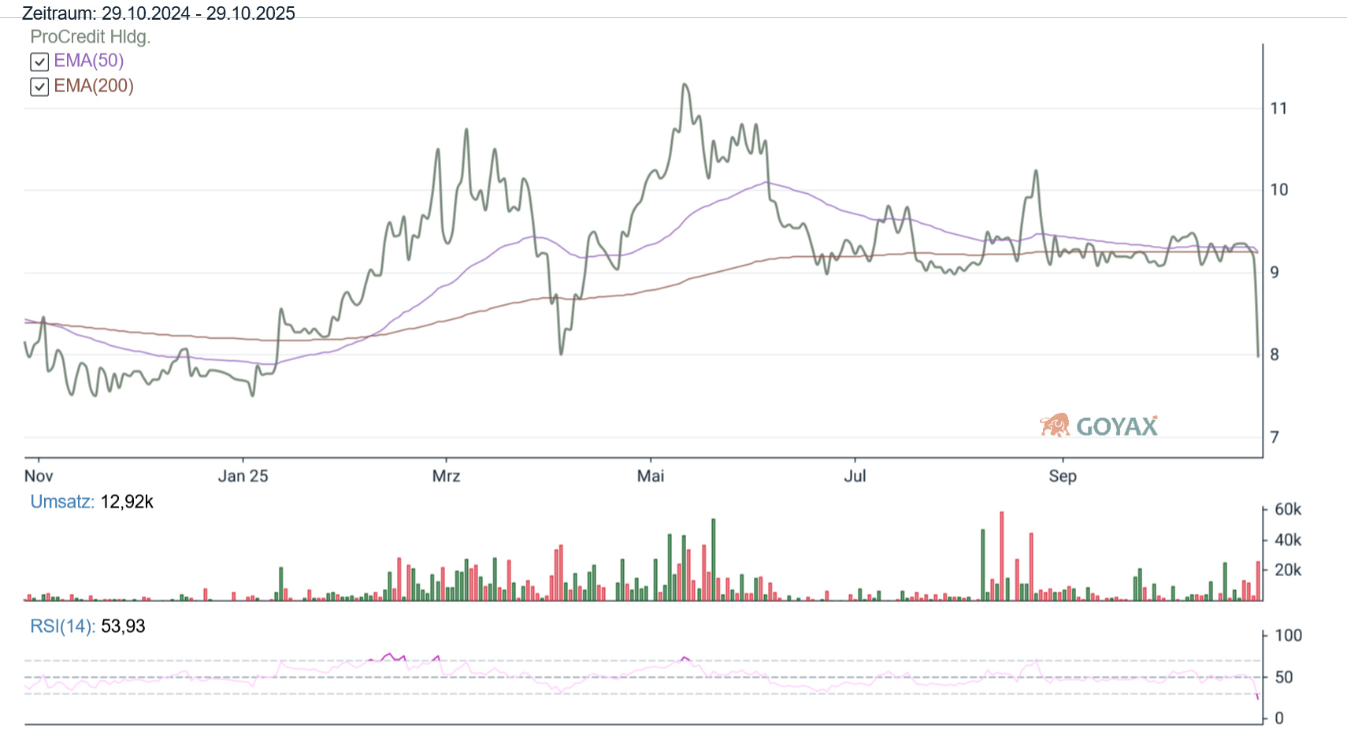
Task: Click the GOYAX bull logo icon
Action: coord(1055,426)
